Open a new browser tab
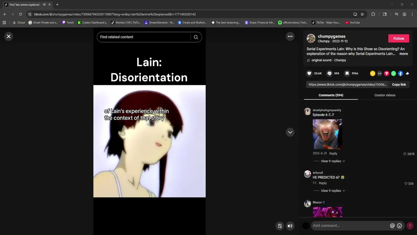 pos(57,5)
